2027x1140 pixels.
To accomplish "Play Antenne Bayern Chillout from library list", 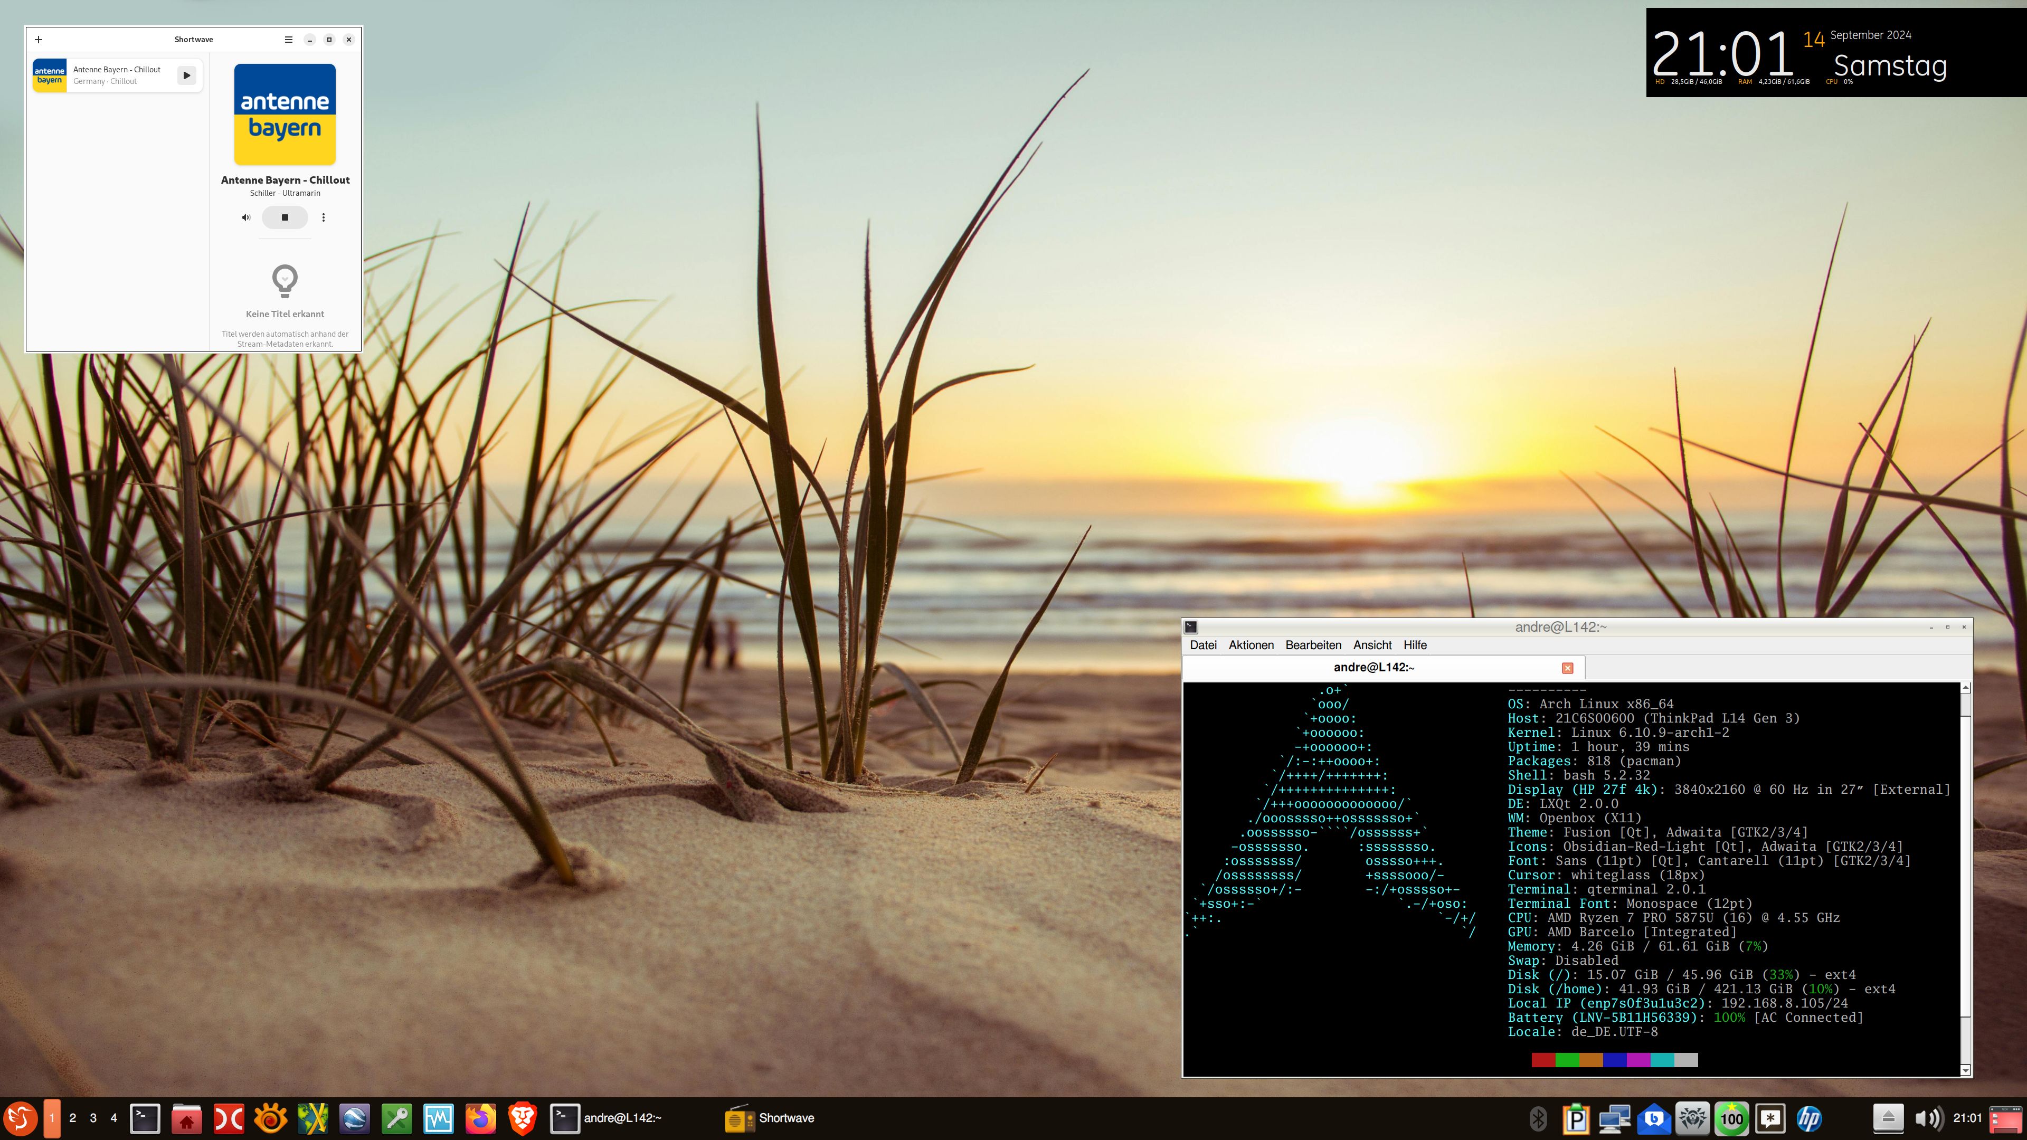I will tap(186, 75).
